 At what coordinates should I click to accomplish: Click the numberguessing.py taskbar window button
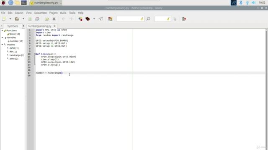click(46, 2)
